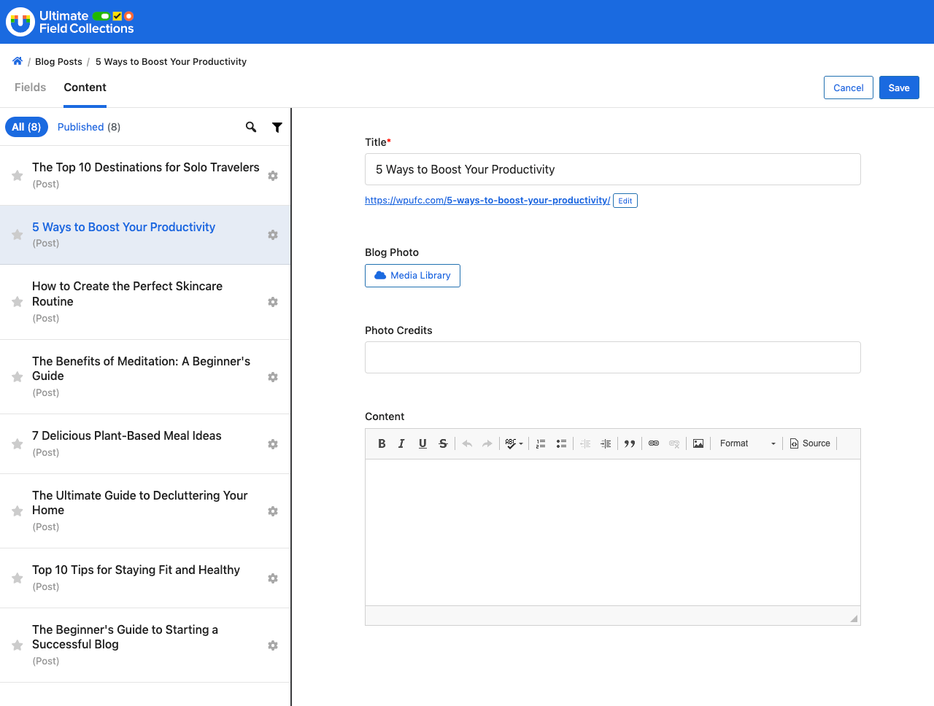
Task: Toggle italic formatting in Content editor
Action: click(x=401, y=443)
